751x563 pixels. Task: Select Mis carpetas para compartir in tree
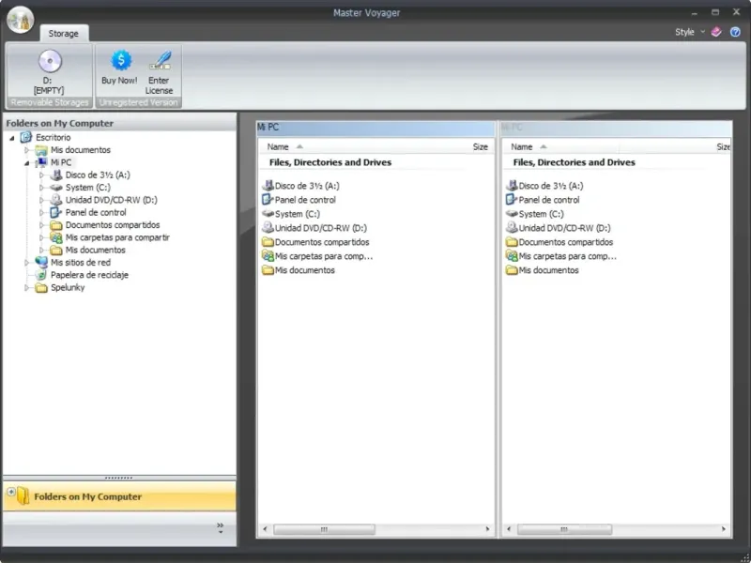(117, 237)
